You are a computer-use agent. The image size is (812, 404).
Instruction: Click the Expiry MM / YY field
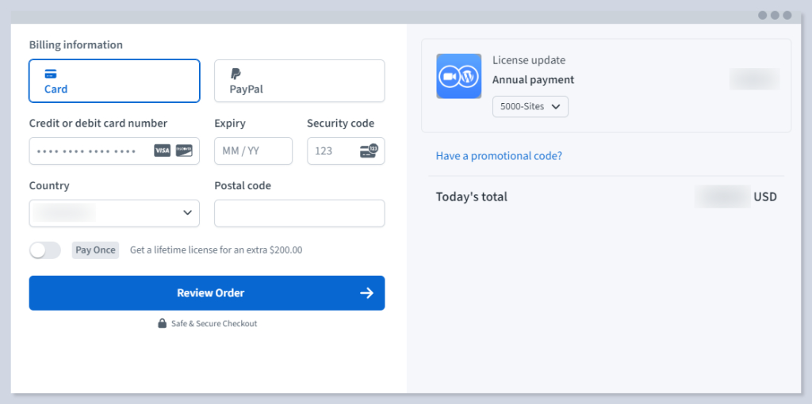coord(253,151)
